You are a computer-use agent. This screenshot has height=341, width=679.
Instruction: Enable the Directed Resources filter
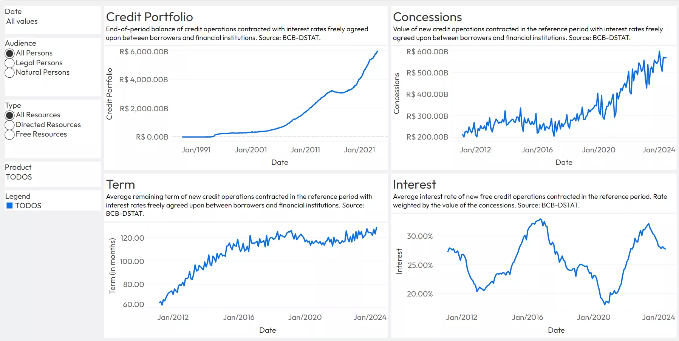tap(9, 124)
